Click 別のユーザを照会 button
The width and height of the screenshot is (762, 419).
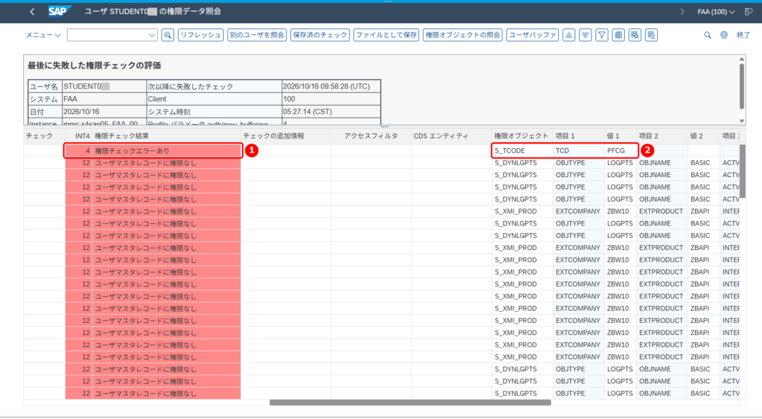click(x=257, y=35)
